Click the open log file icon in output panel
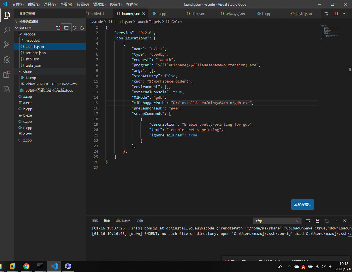This screenshot has height=272, width=352. pos(326,221)
